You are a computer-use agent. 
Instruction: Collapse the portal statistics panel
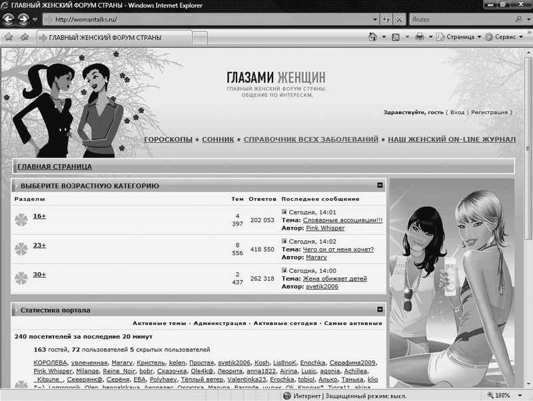point(380,310)
